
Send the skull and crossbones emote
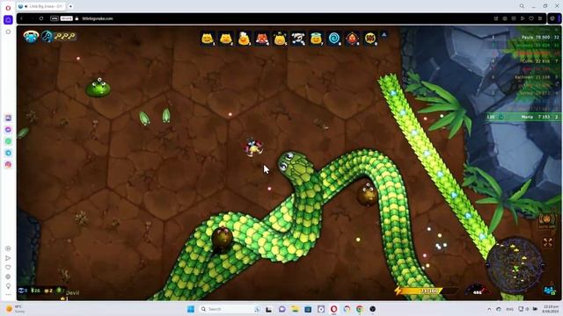pos(298,39)
